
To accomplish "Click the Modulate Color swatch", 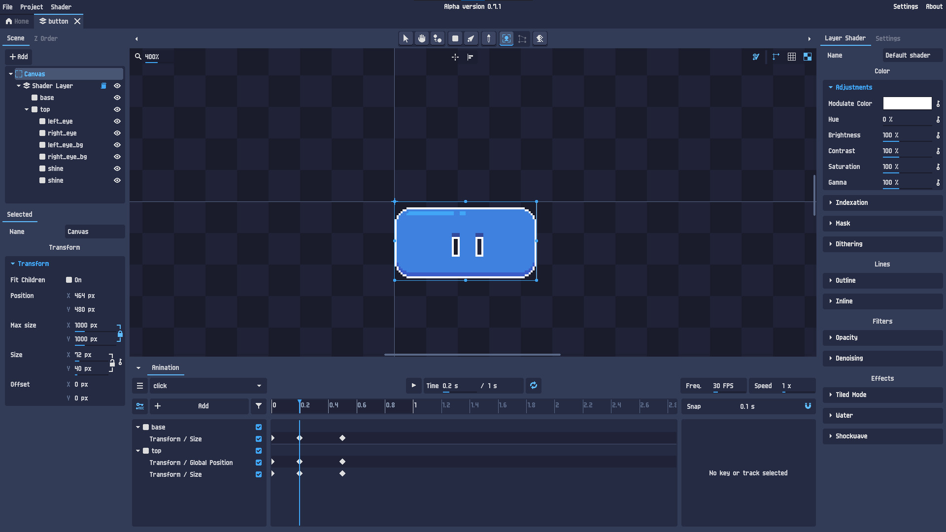I will pyautogui.click(x=907, y=103).
